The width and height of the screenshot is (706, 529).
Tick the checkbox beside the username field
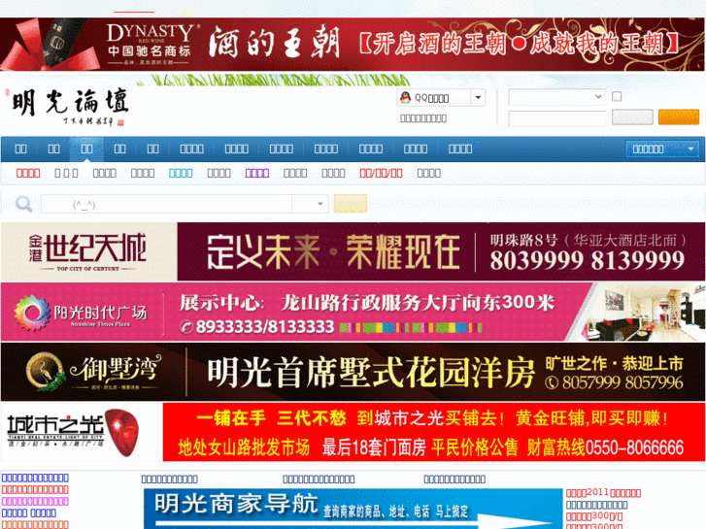pos(617,96)
